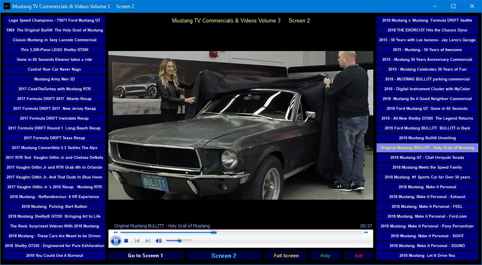Play 2018 You Could Use A Burnout
482x265 pixels.
[54, 256]
